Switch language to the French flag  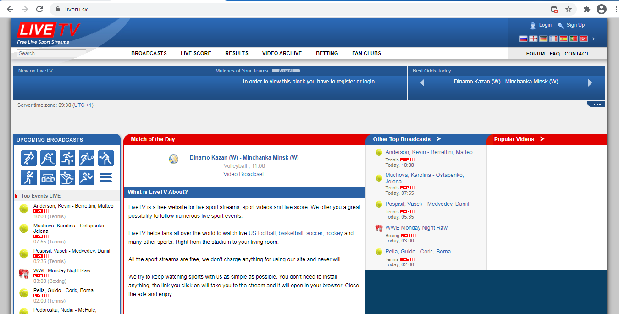tap(553, 39)
